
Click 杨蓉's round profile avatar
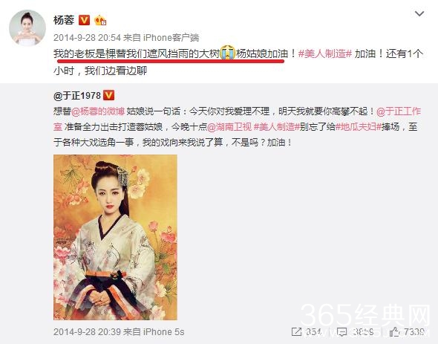[x=27, y=27]
